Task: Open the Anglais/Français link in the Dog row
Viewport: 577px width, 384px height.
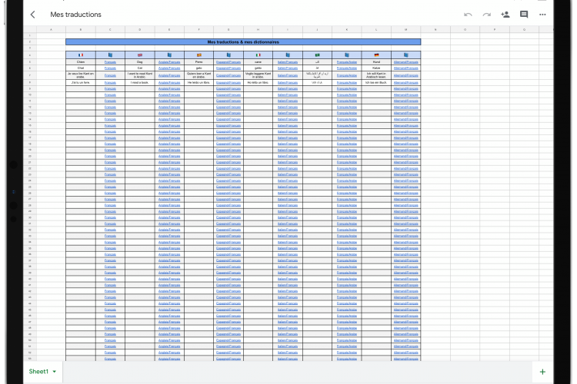Action: click(169, 62)
